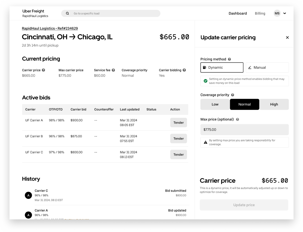Tender the load to UF Carrier A
The height and width of the screenshot is (232, 303).
(x=179, y=123)
